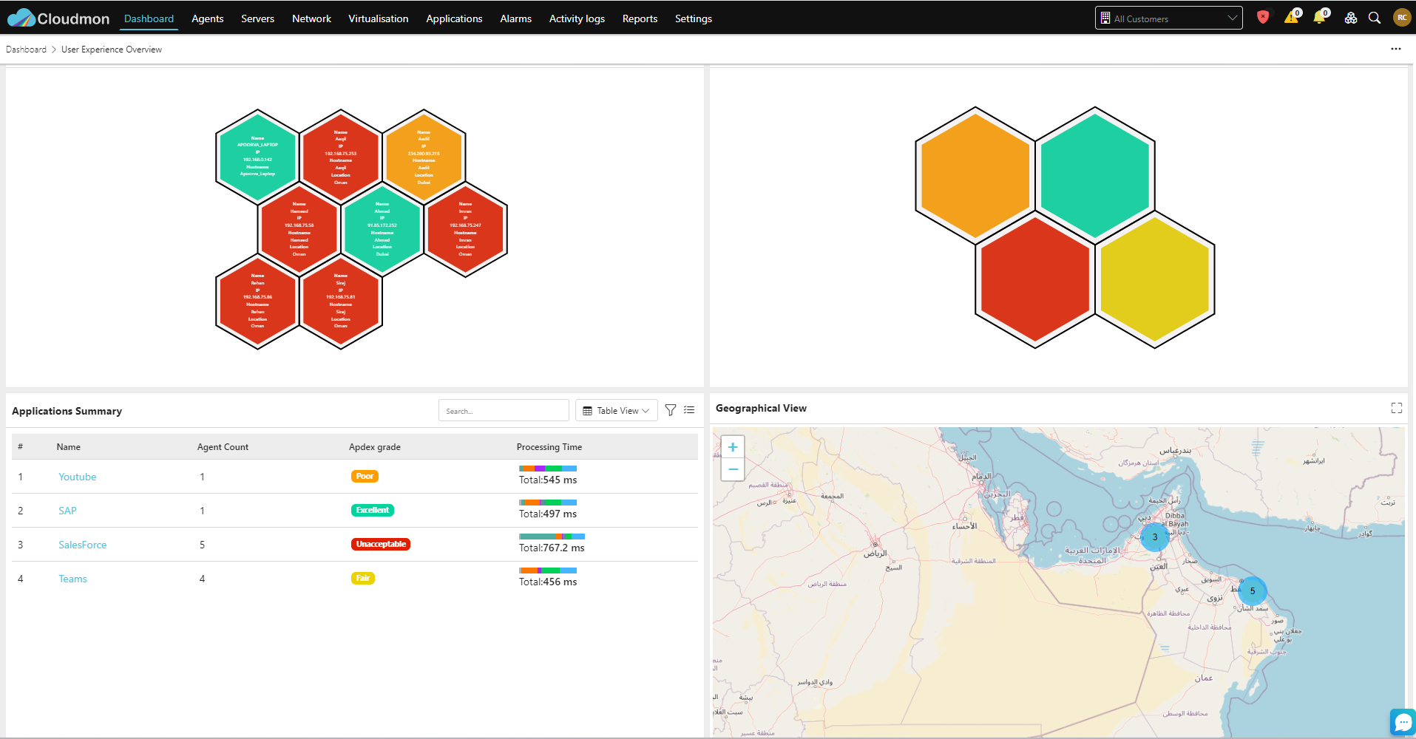
Task: Click the Excellent Apdex grade badge
Action: coord(373,511)
